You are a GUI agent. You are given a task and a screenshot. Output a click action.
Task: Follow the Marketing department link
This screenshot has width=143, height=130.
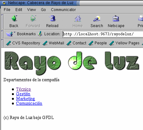25,99
